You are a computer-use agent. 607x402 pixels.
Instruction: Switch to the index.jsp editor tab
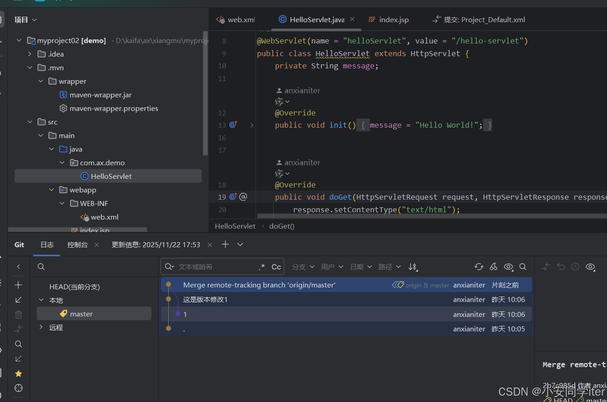pos(394,19)
